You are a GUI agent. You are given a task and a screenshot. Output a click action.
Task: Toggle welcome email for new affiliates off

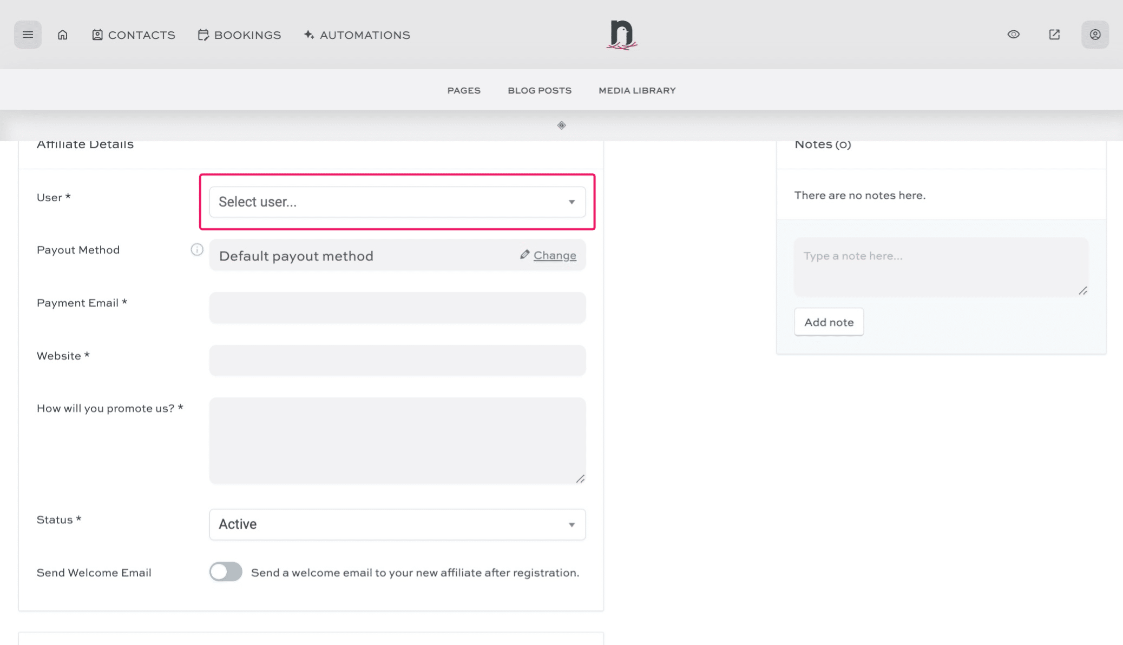pos(226,571)
